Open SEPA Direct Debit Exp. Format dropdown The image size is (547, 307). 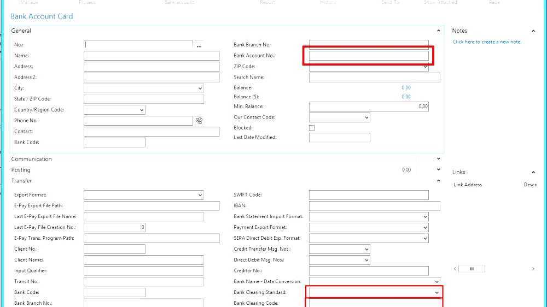(425, 238)
